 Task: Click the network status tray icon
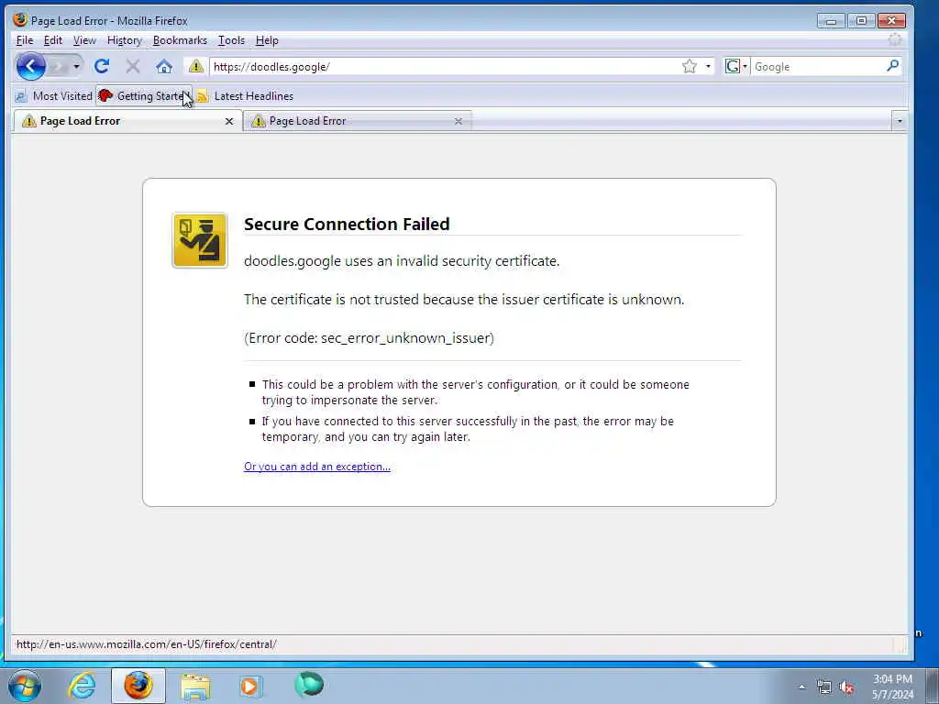click(824, 687)
